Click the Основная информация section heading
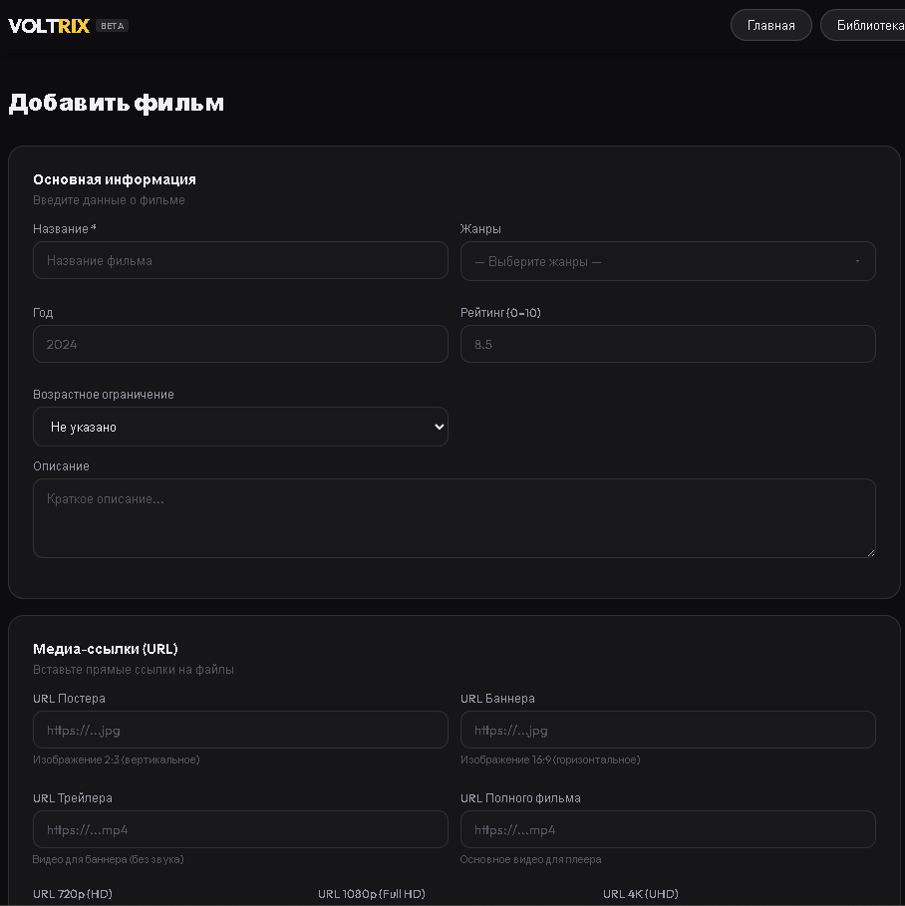Image resolution: width=905 pixels, height=906 pixels. (x=115, y=180)
